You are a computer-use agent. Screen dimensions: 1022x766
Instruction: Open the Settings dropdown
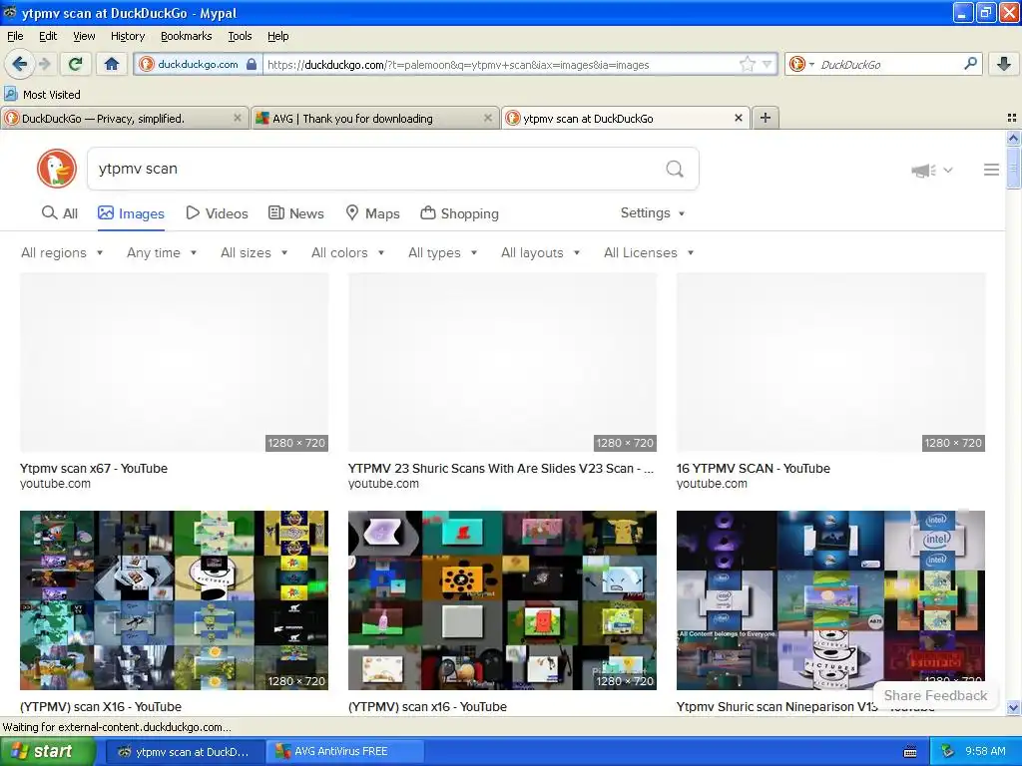point(653,213)
